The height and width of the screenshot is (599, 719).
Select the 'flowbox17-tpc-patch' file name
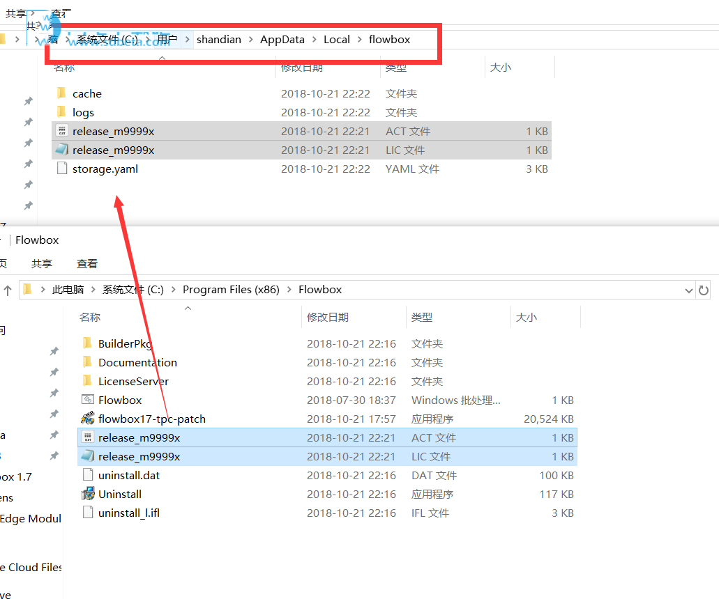[152, 419]
